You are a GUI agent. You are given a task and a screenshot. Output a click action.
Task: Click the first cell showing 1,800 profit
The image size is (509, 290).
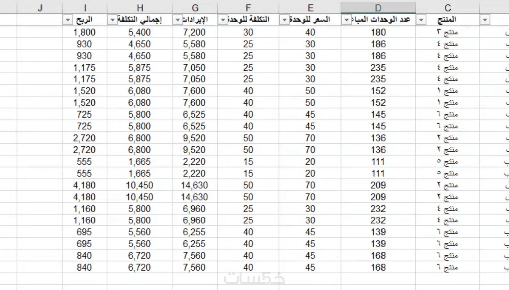click(85, 32)
